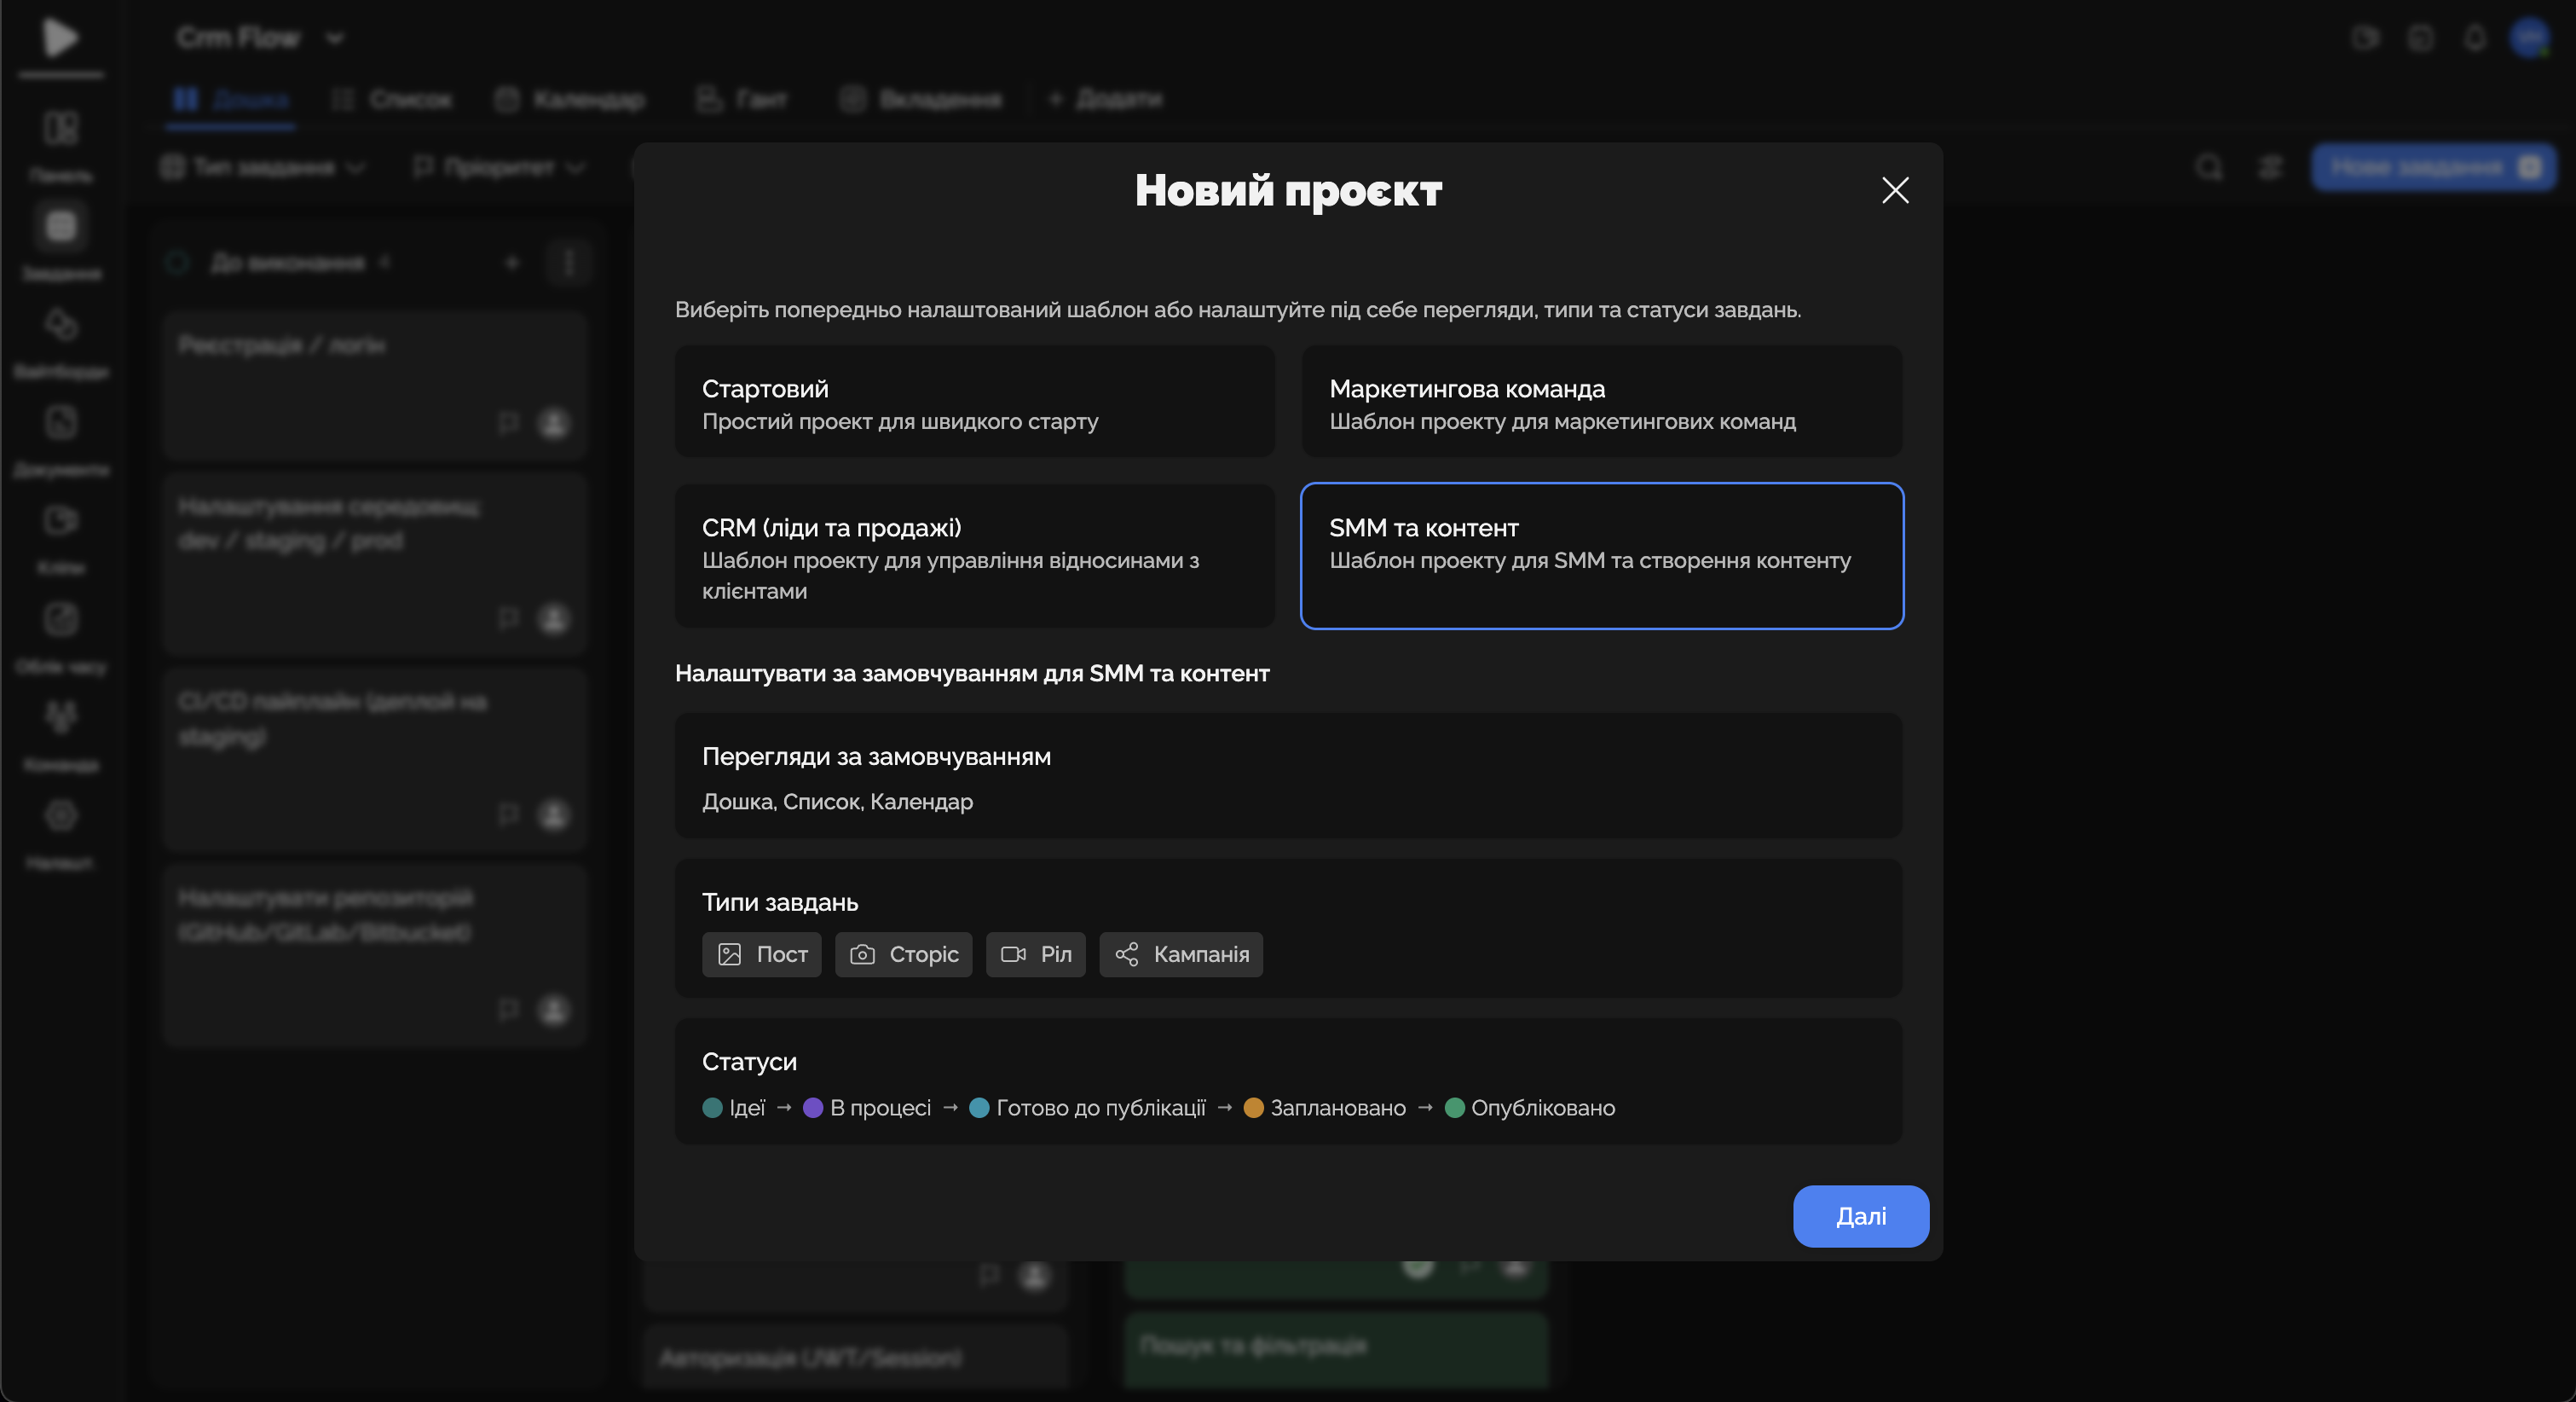2576x1402 pixels.
Task: Select the SMM та контент template
Action: coord(1601,556)
